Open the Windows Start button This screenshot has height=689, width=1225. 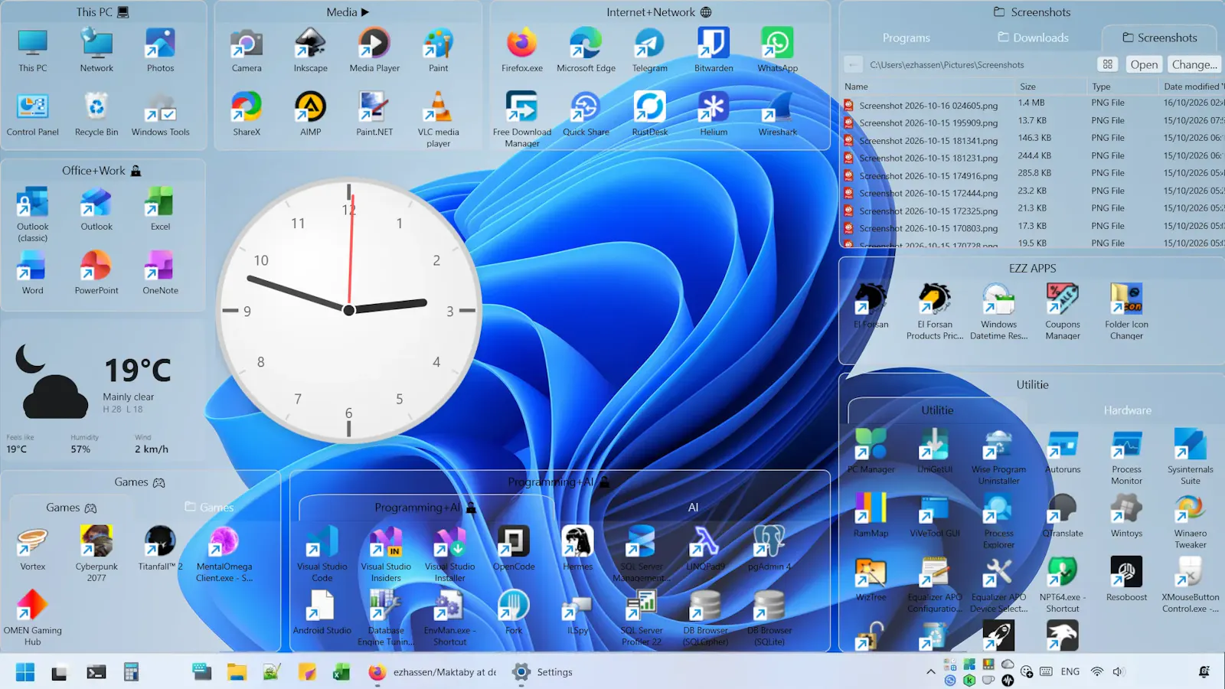(x=24, y=672)
